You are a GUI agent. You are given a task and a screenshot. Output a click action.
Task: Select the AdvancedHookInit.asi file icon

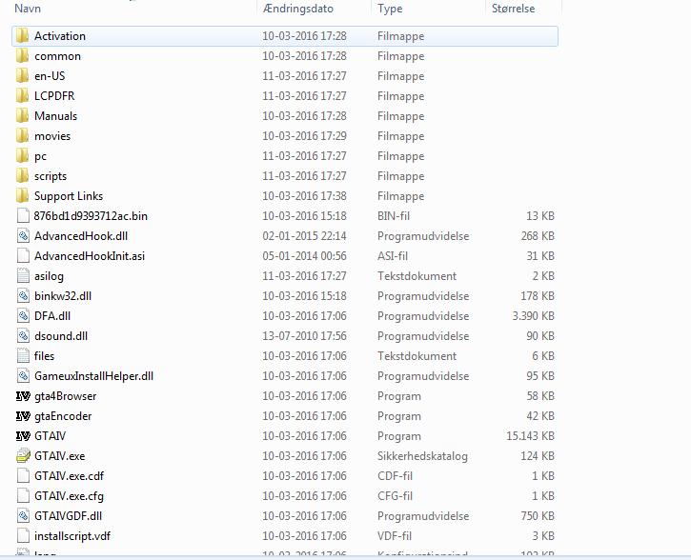pos(23,256)
